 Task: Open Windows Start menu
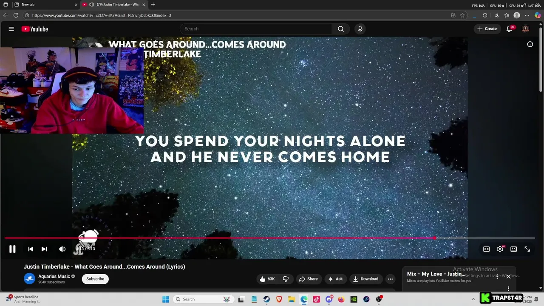[166, 299]
